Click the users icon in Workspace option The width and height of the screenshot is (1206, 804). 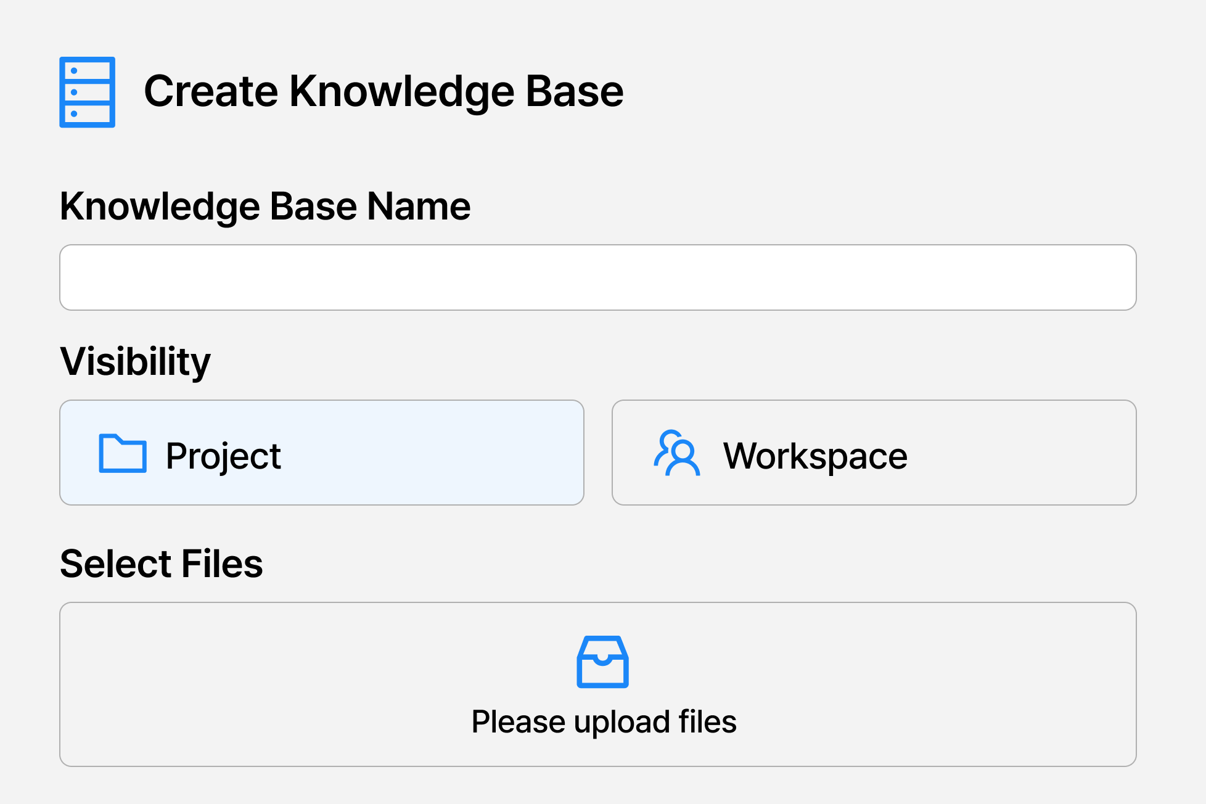pyautogui.click(x=677, y=453)
